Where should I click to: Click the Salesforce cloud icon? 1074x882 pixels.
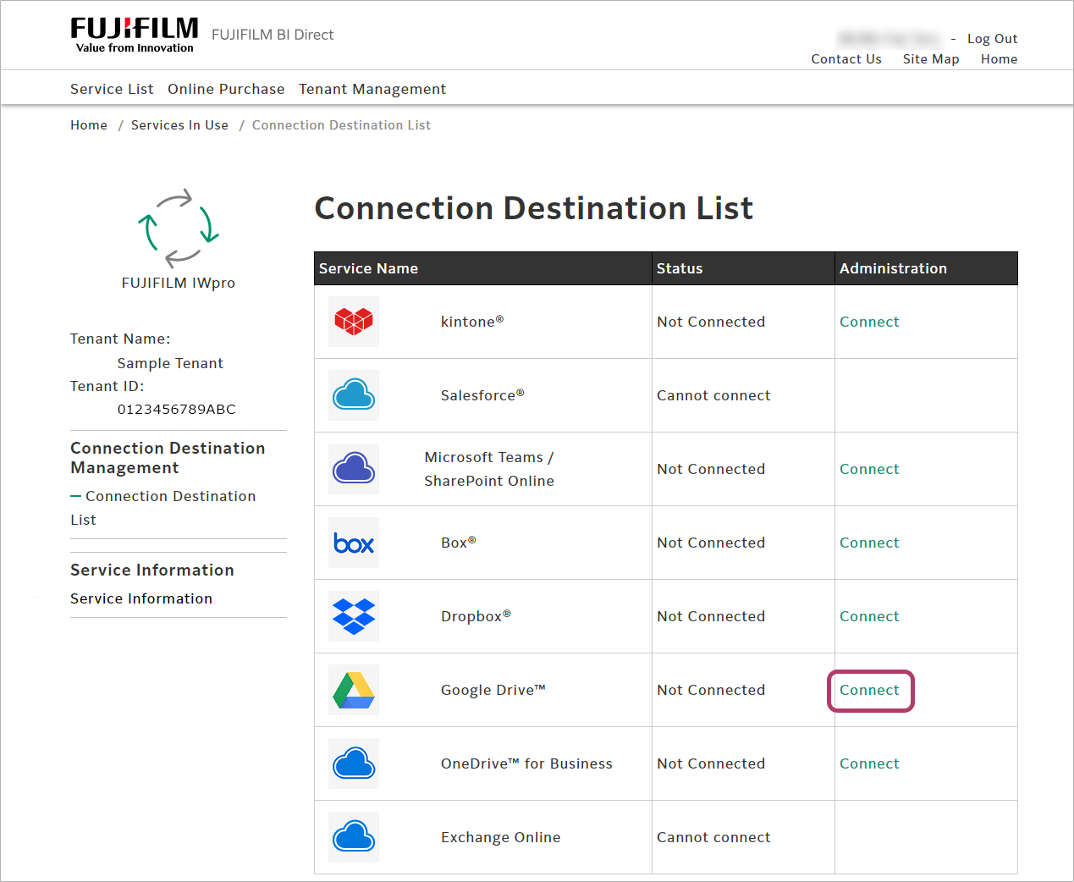[x=354, y=395]
